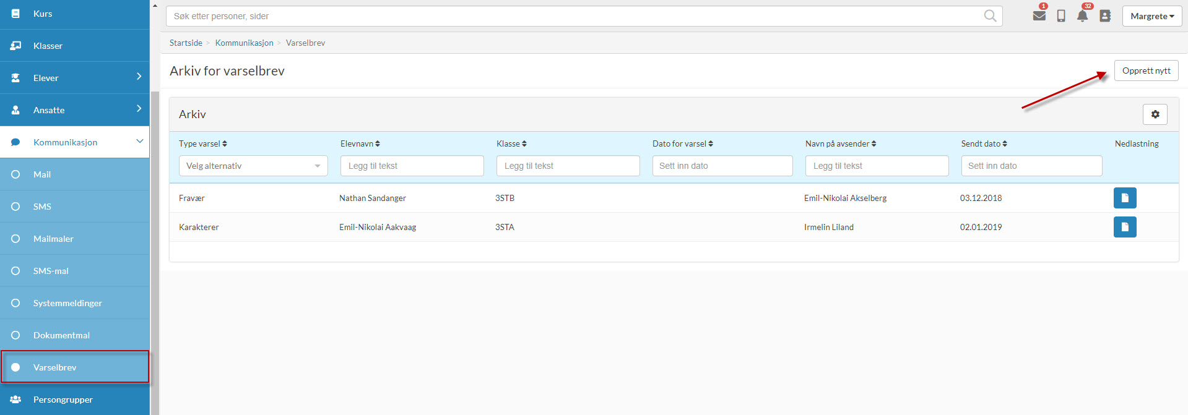Open the Mailmaler submenu item
This screenshot has width=1188, height=415.
pyautogui.click(x=74, y=239)
